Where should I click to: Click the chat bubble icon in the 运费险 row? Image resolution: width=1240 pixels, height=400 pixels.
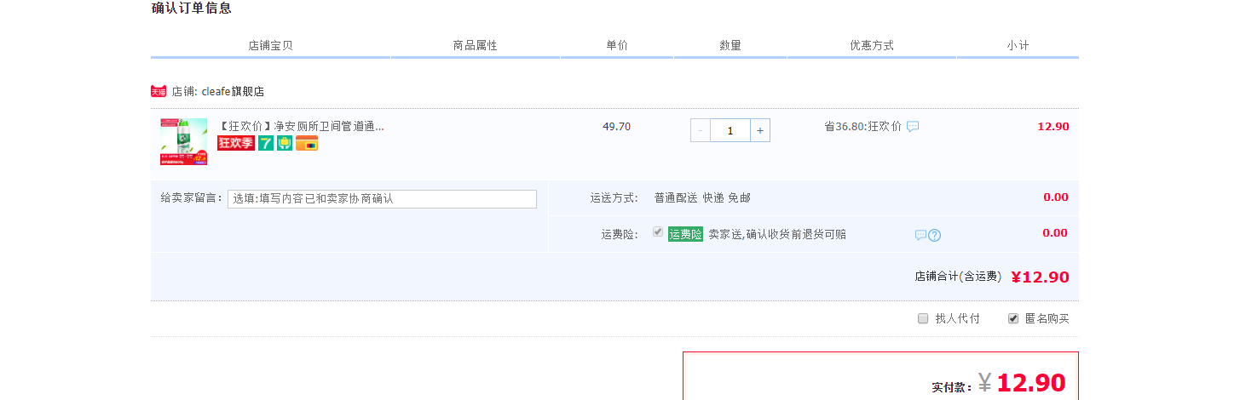tap(920, 235)
